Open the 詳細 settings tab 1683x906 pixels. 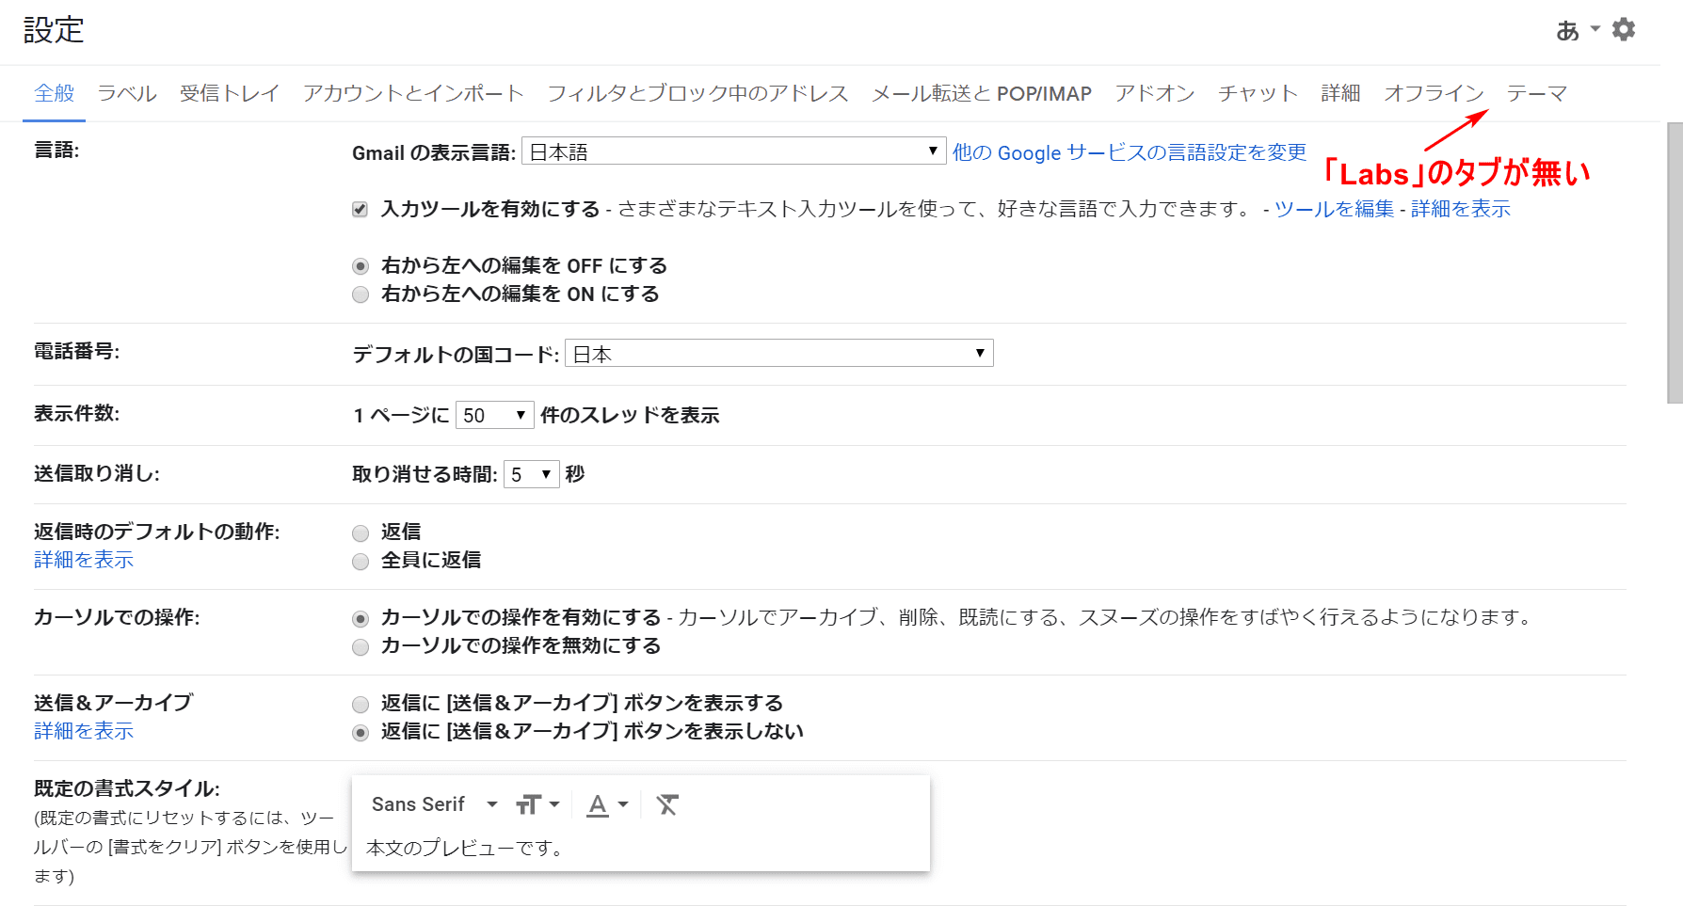point(1340,93)
